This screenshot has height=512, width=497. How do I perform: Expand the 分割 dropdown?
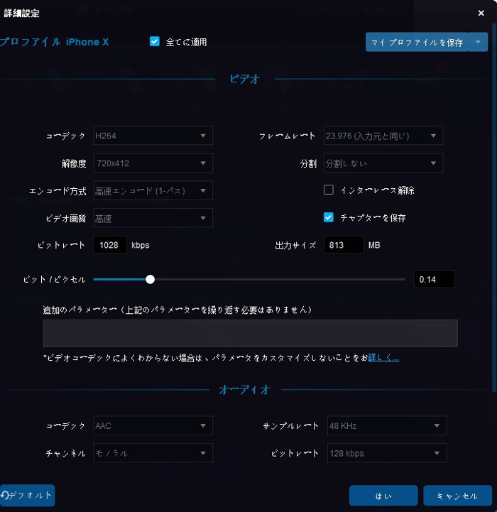[383, 163]
